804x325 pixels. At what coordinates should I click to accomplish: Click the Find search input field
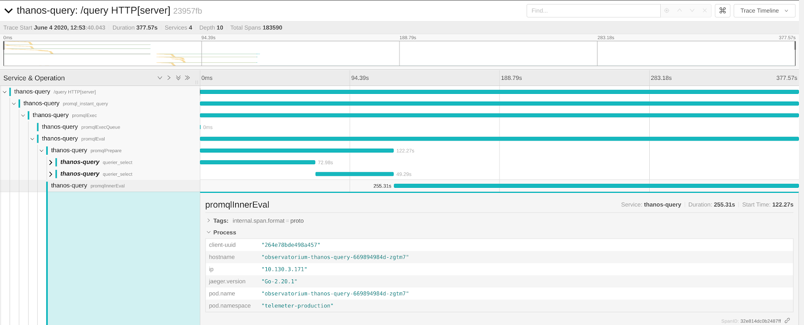click(x=593, y=11)
